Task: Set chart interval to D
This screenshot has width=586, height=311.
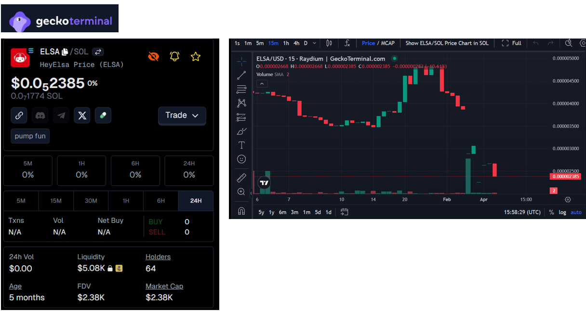Action: [306, 43]
